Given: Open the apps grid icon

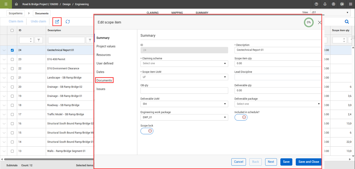Looking at the screenshot, I should coord(351,4).
